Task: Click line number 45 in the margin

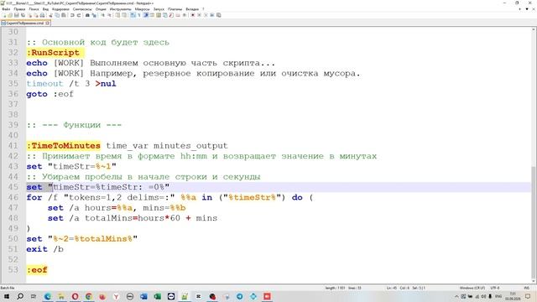Action: tap(13, 187)
